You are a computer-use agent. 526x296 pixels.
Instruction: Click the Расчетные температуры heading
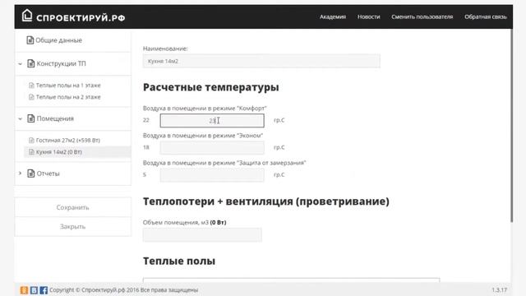click(x=210, y=87)
